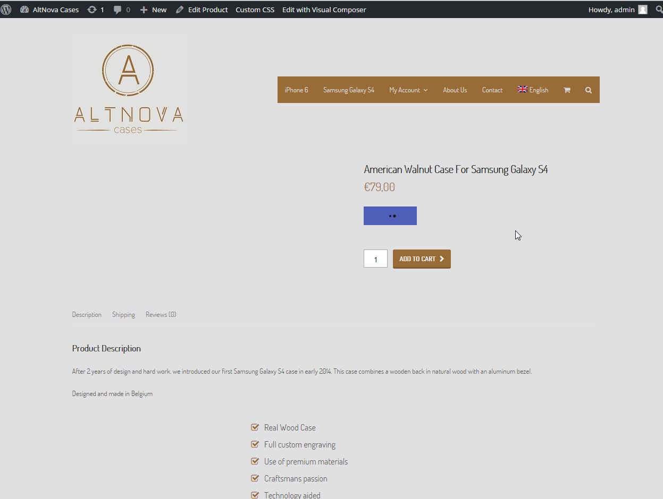The image size is (663, 499).
Task: Click Edit with Visual Composer
Action: 324,10
